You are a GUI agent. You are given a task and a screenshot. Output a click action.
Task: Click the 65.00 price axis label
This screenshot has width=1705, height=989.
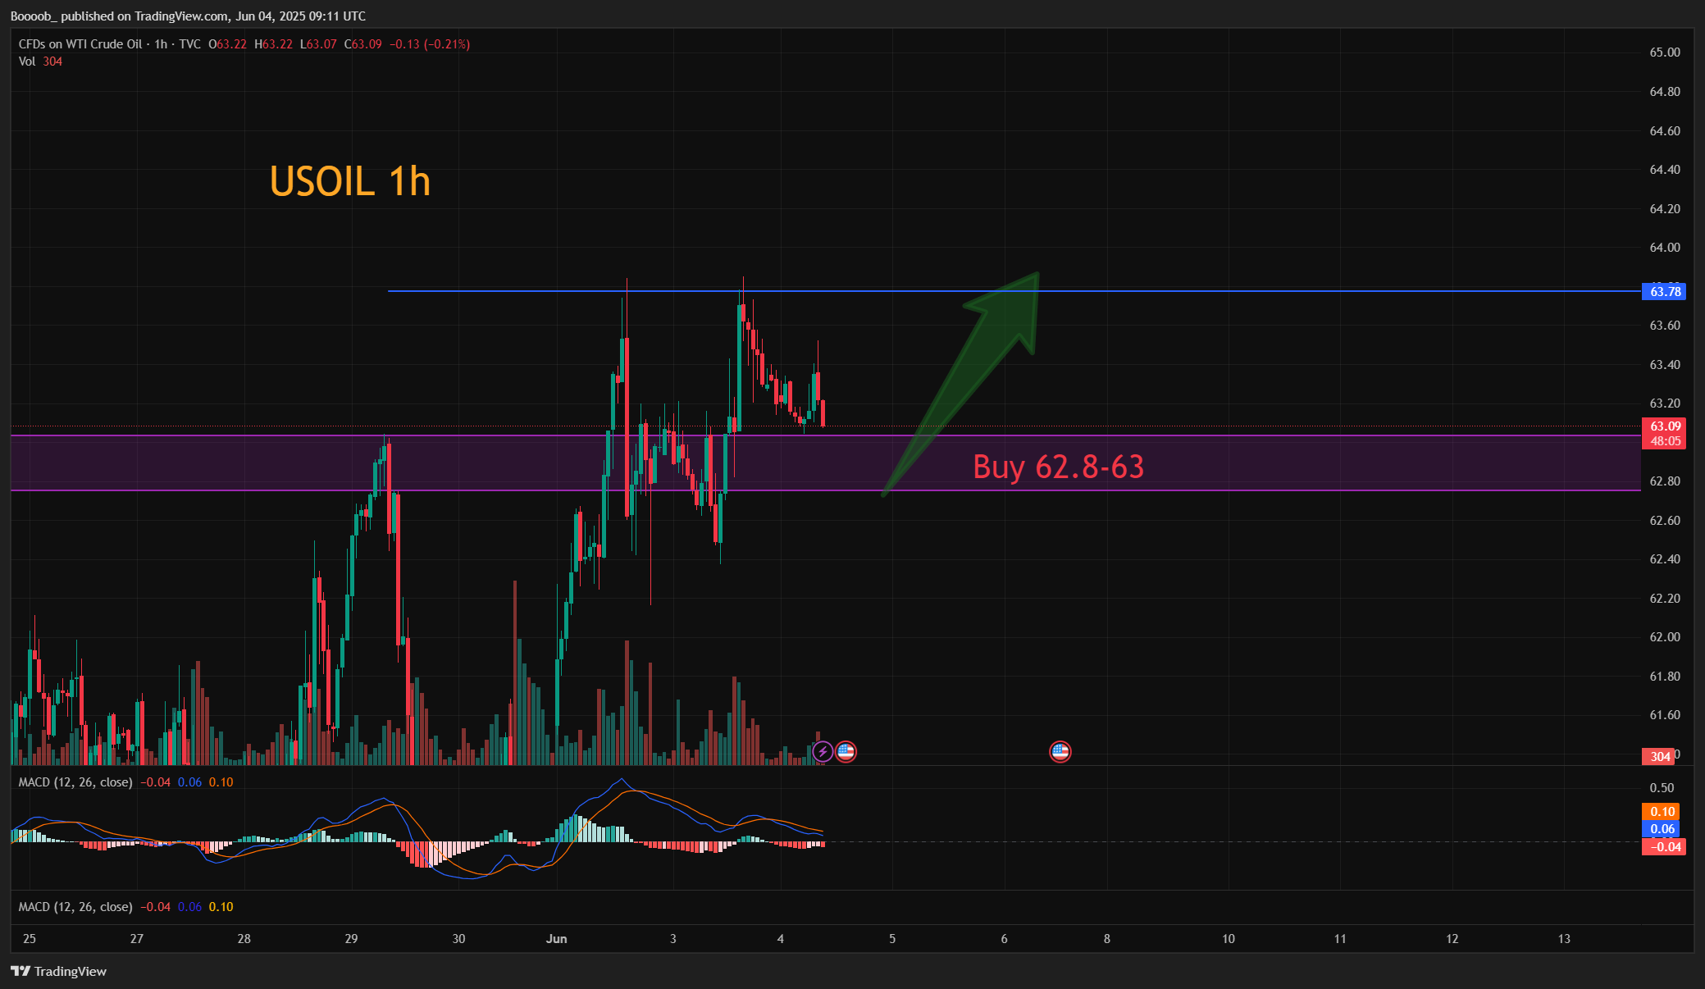click(x=1665, y=52)
